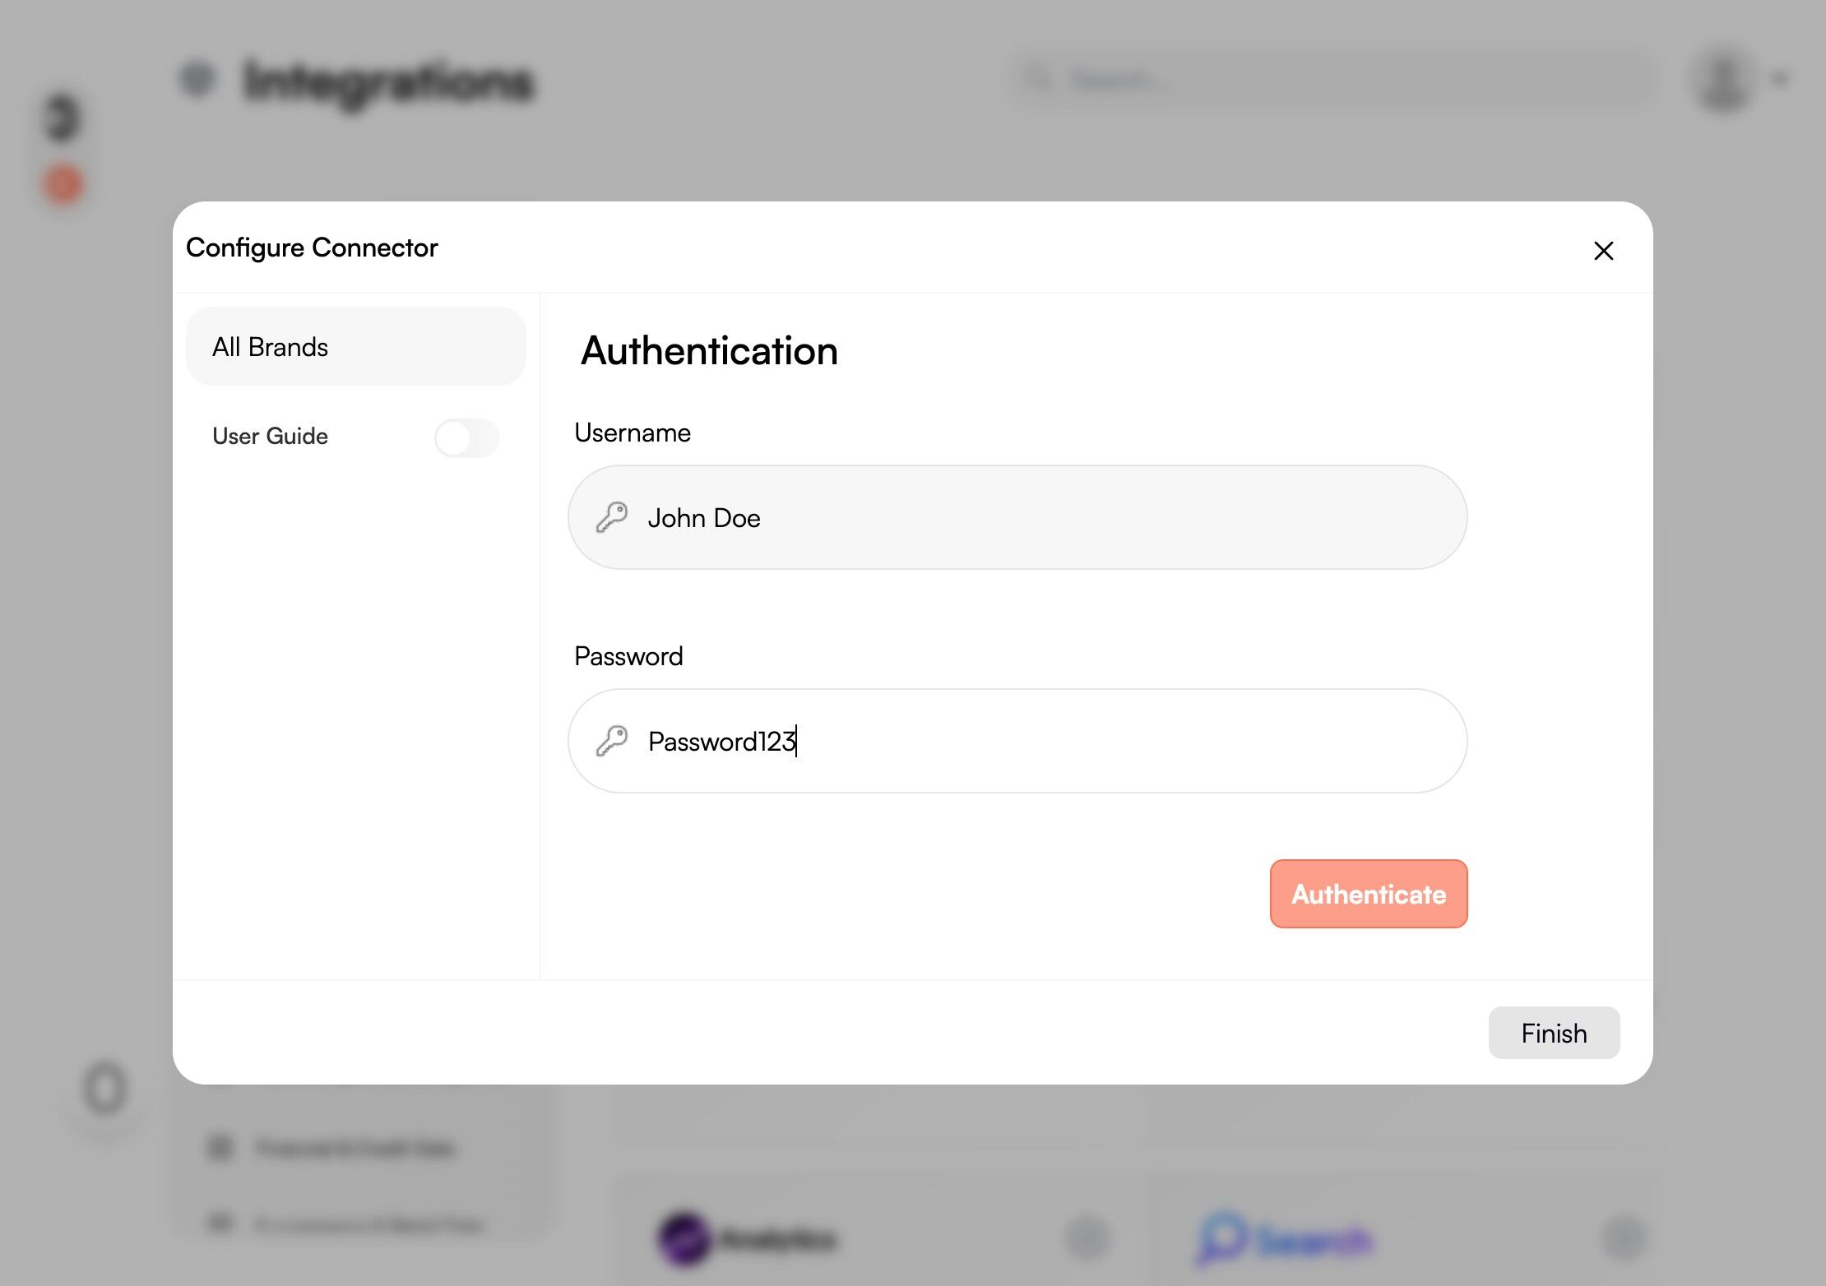The image size is (1826, 1286).
Task: Toggle the switch on the Search integration card
Action: click(x=1624, y=1238)
